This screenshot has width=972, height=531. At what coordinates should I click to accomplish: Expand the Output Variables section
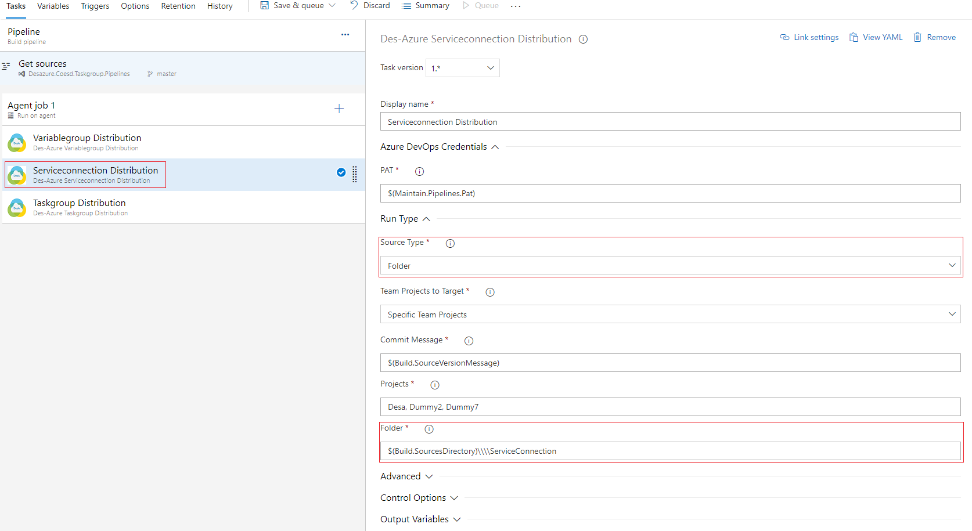420,519
